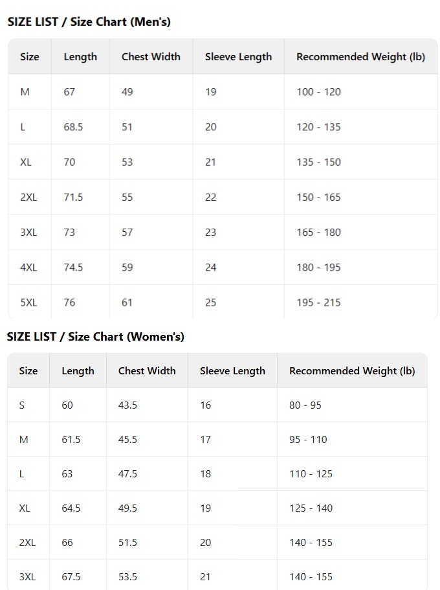Click the Men's length value 68.5
The height and width of the screenshot is (590, 440).
73,127
